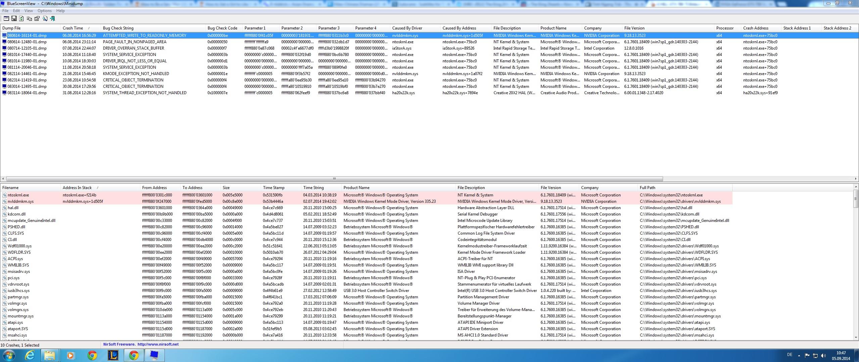
Task: Click the volume speaker tray icon
Action: [823, 356]
